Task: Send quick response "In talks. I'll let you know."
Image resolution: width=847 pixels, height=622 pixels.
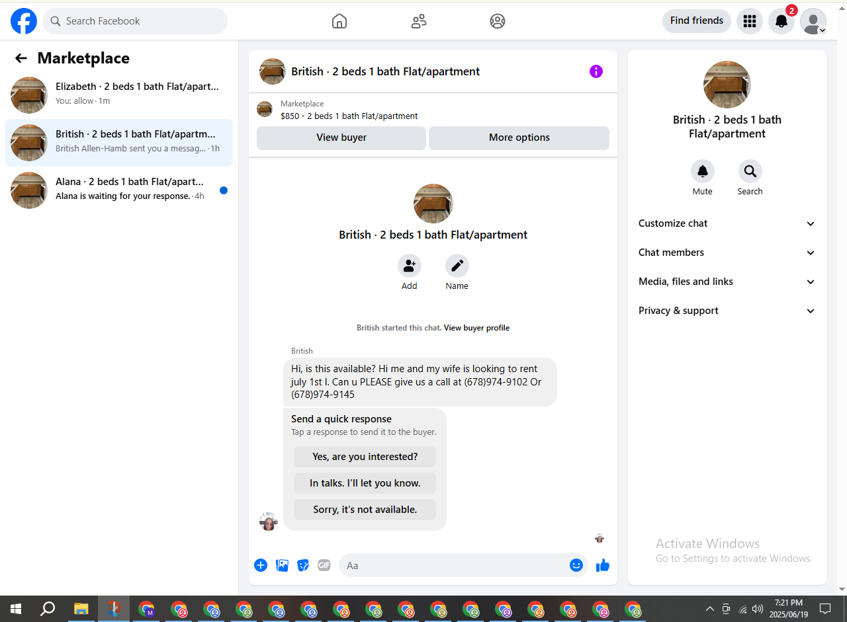Action: pyautogui.click(x=365, y=483)
